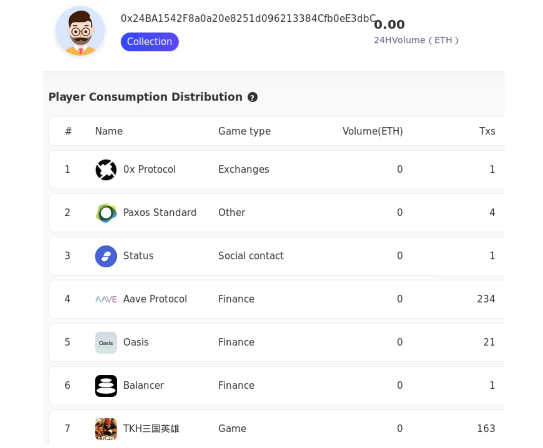The height and width of the screenshot is (448, 543).
Task: Open the Oasis name link
Action: pyautogui.click(x=136, y=342)
